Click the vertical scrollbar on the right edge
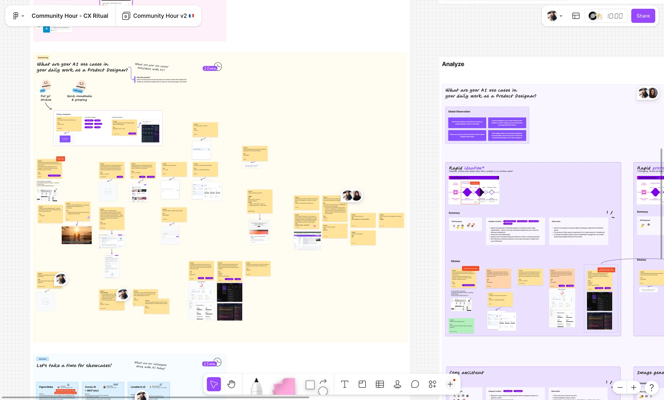This screenshot has height=400, width=664. tap(661, 203)
